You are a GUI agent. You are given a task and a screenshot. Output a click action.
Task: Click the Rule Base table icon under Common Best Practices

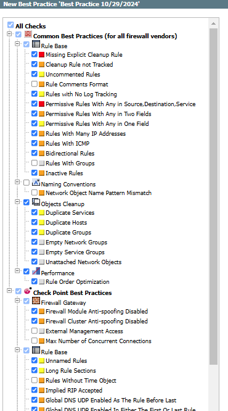36,44
